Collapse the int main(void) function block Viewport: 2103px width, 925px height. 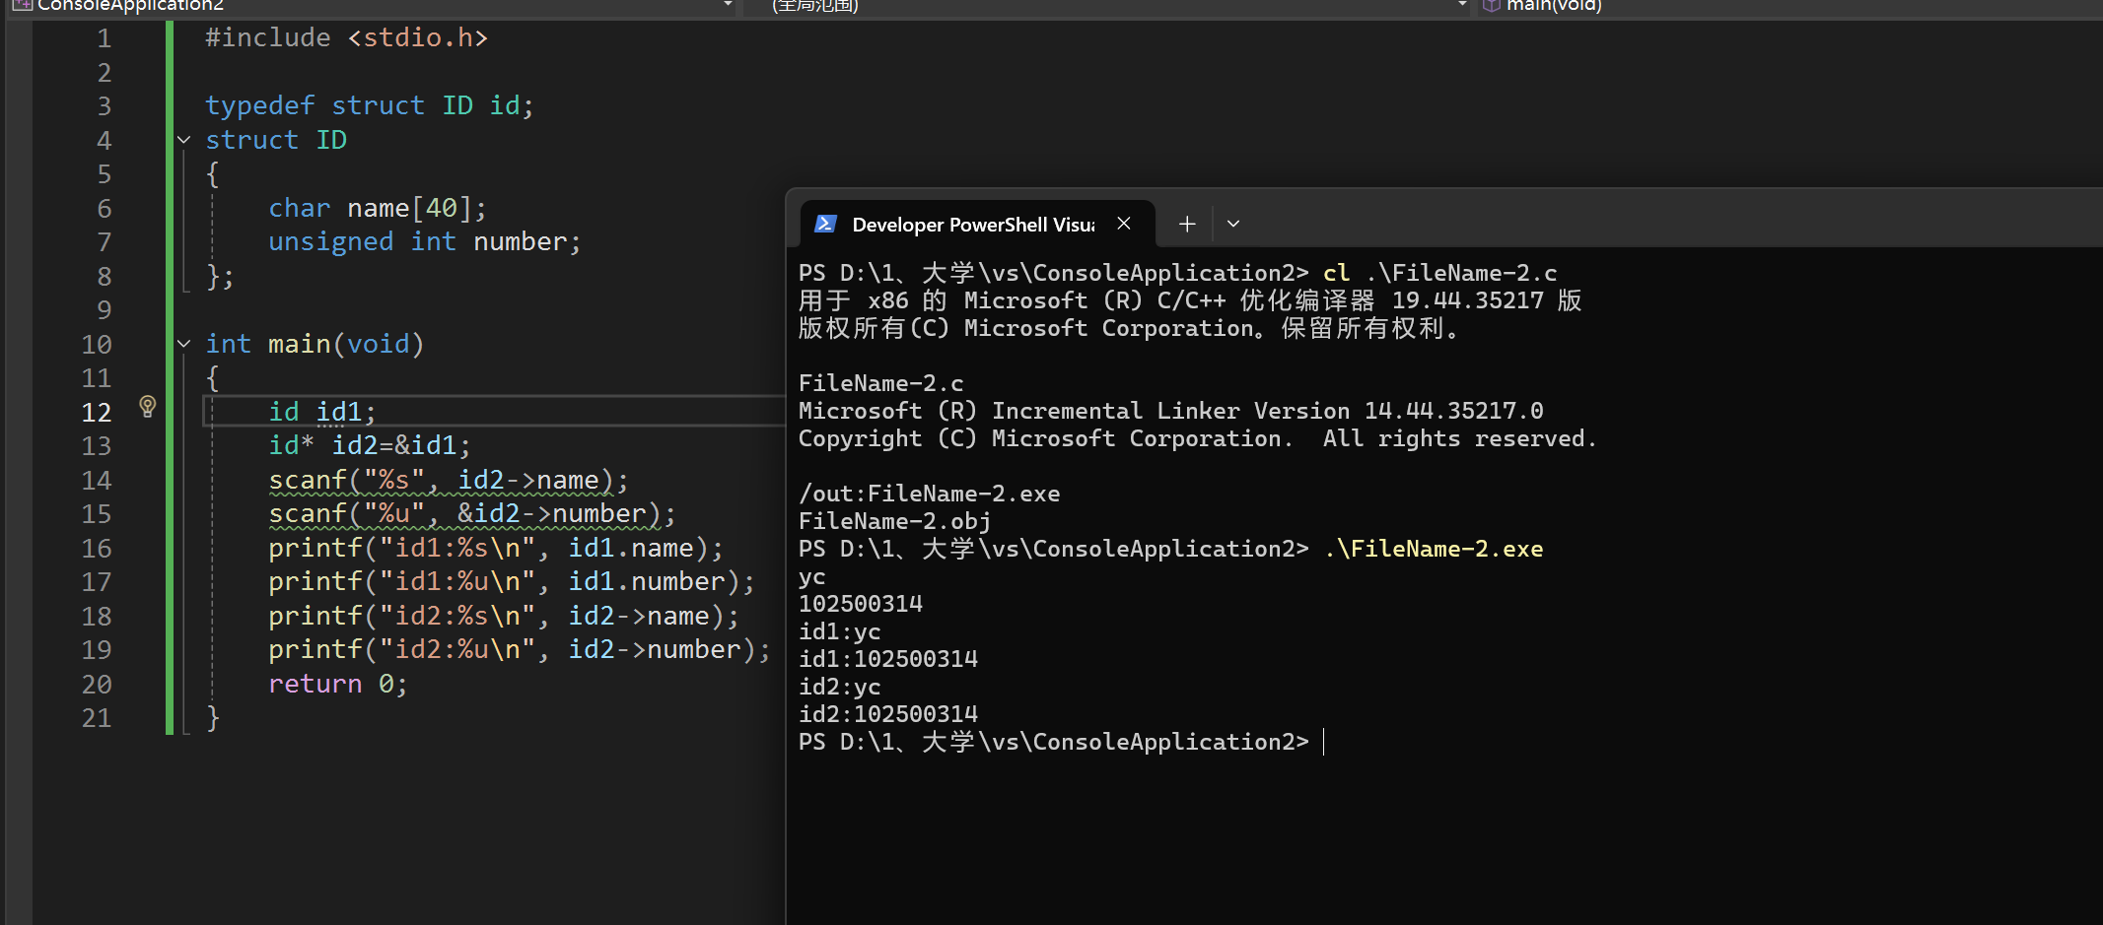click(x=183, y=344)
